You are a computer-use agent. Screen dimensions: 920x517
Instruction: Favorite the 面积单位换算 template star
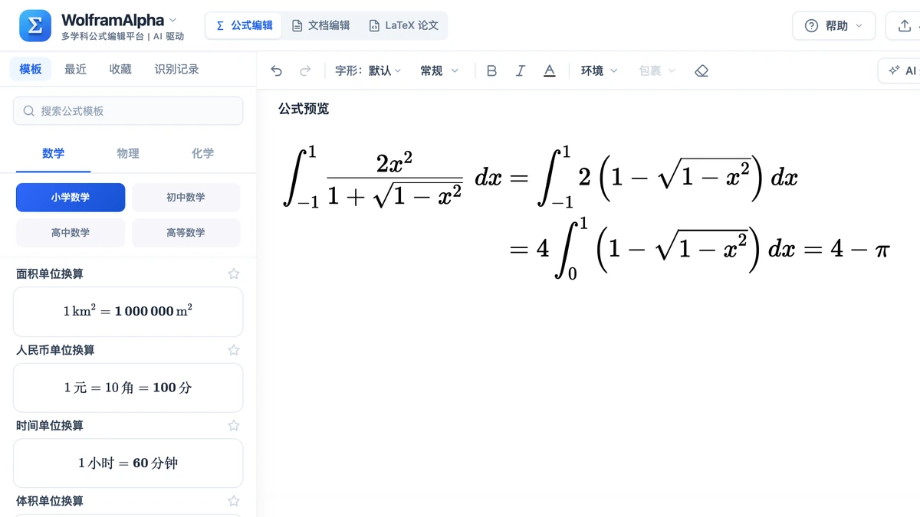(234, 274)
